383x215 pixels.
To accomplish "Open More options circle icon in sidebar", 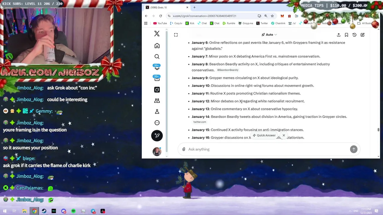I will (x=157, y=123).
